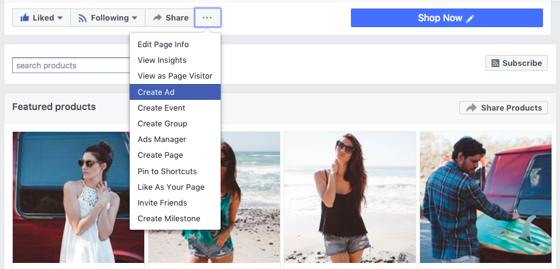560x269 pixels.
Task: Select View as Page Visitor
Action: 175,76
